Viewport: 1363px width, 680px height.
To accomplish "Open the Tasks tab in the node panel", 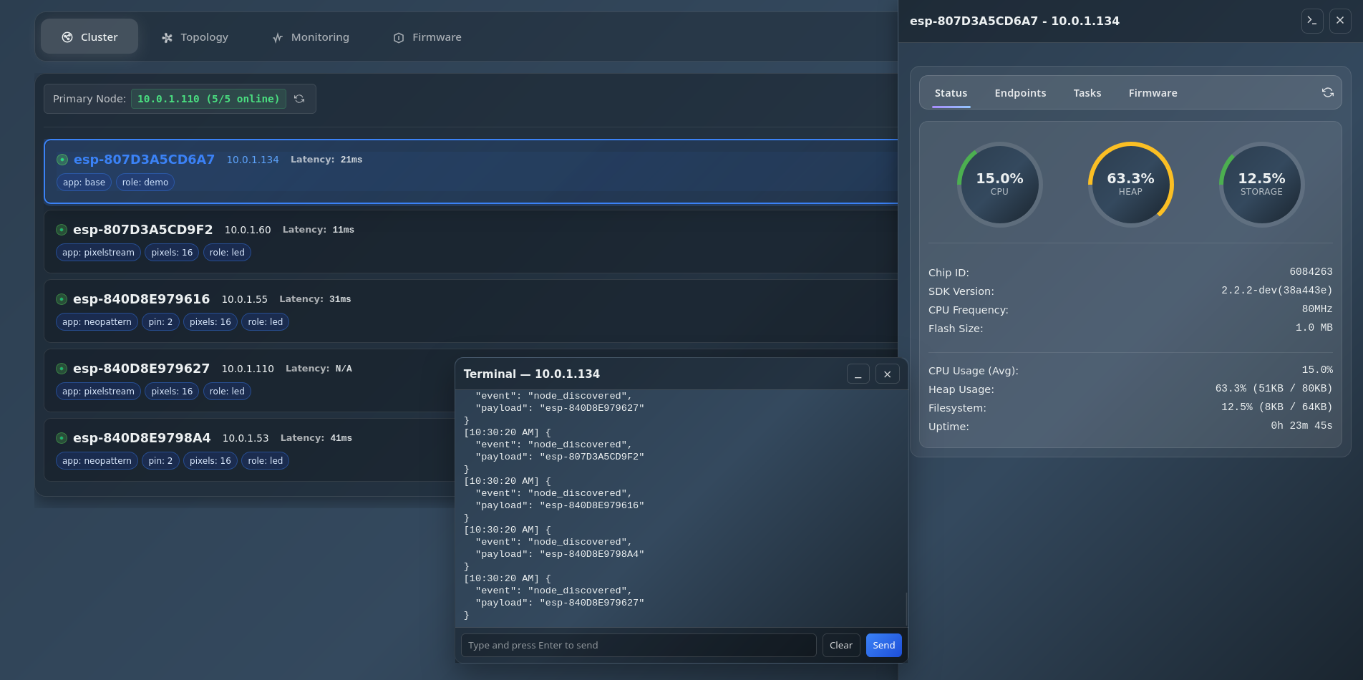I will coord(1087,93).
